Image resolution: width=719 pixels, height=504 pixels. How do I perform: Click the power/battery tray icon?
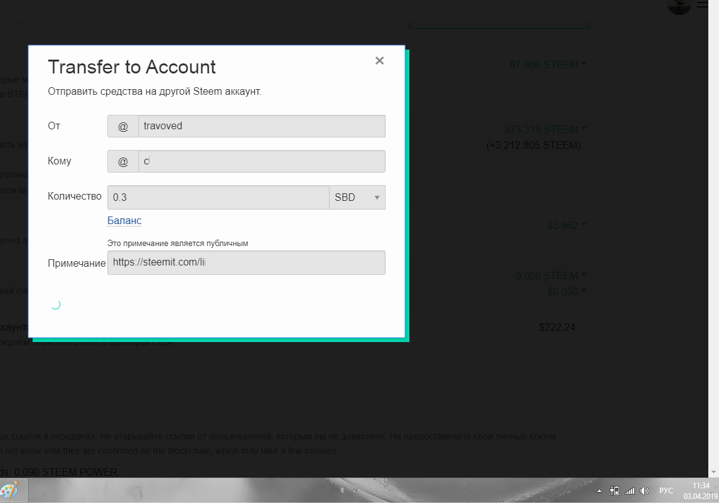click(x=615, y=491)
